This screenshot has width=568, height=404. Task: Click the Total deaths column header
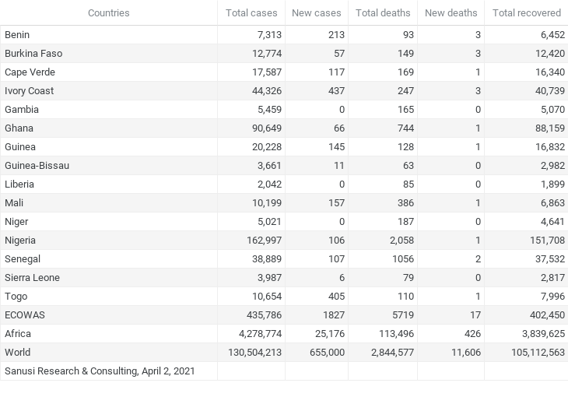click(x=383, y=13)
